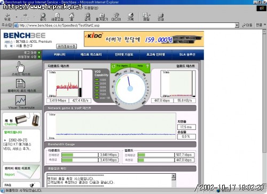Click the page scrollbar up arrow
This screenshot has width=267, height=194.
pos(264,32)
